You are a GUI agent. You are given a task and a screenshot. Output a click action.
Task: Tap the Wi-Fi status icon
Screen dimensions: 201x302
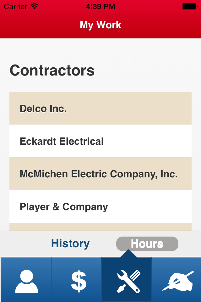pos(35,7)
